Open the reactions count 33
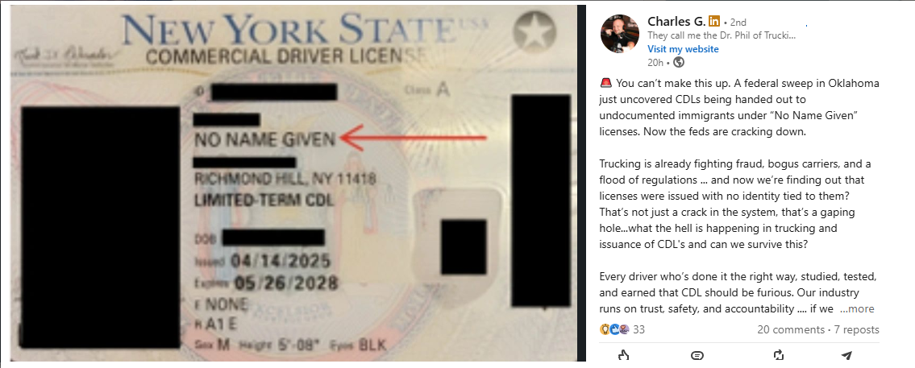The width and height of the screenshot is (915, 368). [x=639, y=329]
